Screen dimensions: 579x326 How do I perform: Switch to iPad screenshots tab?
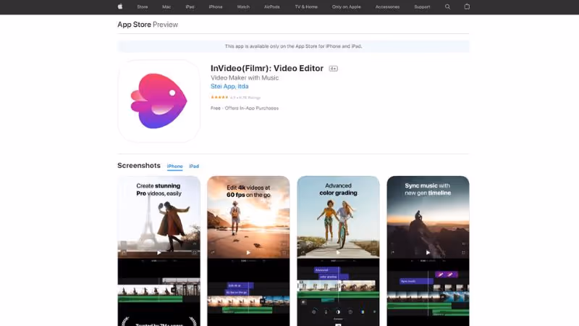point(194,167)
